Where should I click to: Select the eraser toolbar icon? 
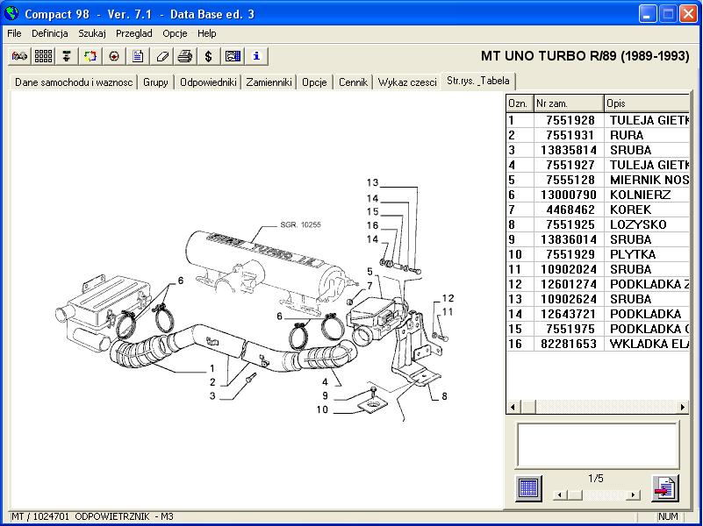[161, 56]
